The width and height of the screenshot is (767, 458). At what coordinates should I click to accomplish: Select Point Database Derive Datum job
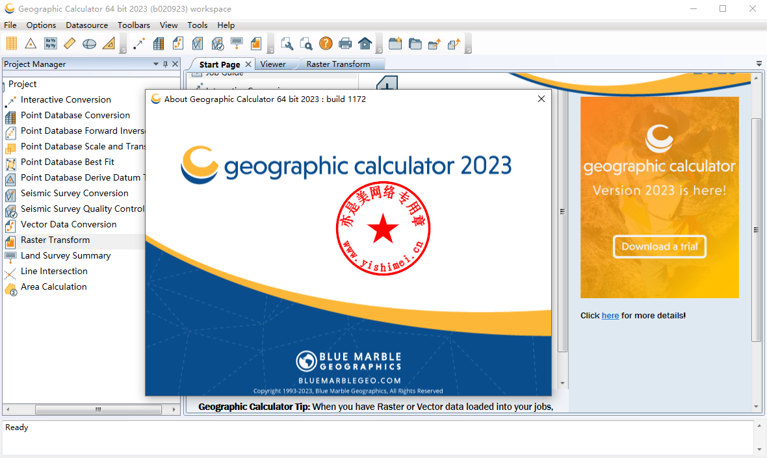[83, 177]
